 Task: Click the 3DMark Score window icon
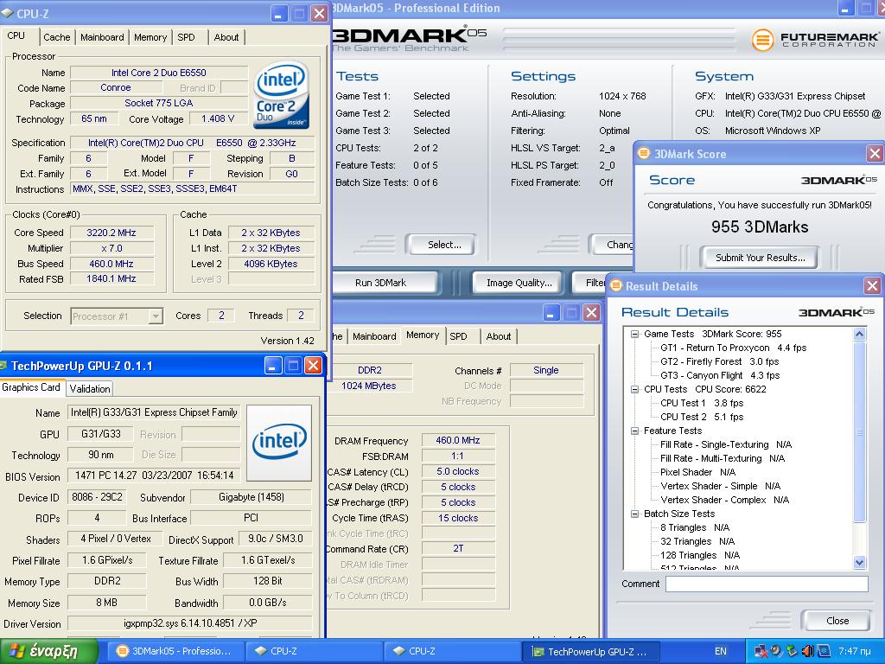click(643, 153)
